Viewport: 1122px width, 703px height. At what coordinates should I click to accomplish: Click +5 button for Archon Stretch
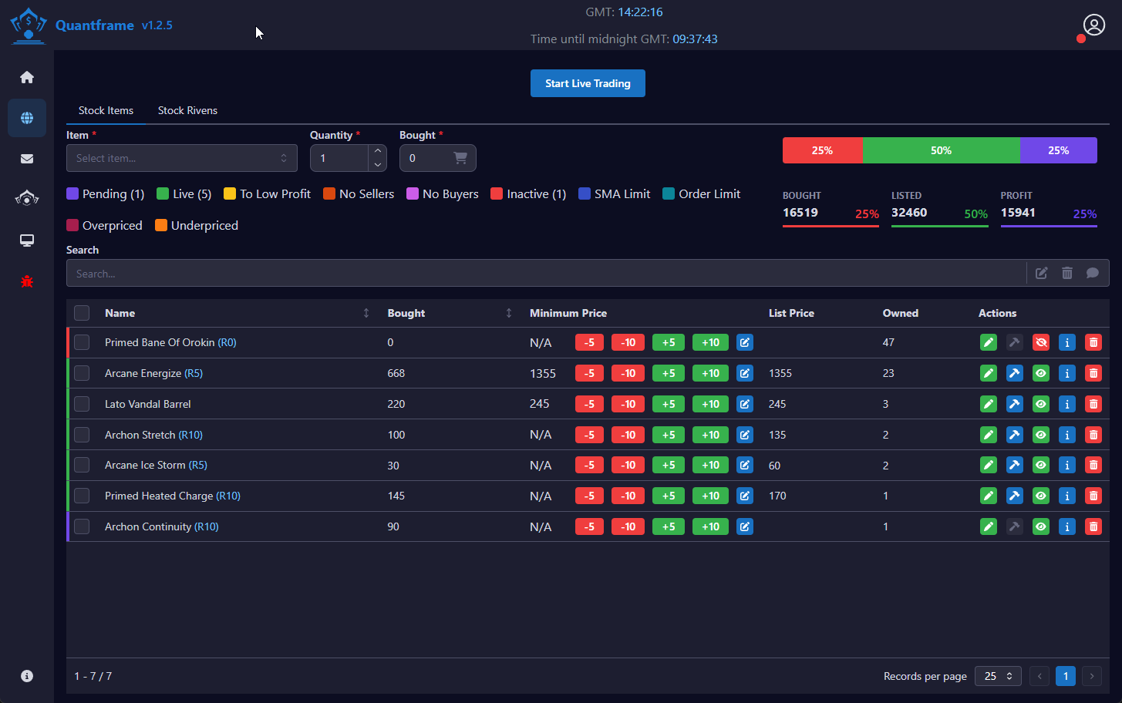click(x=669, y=435)
